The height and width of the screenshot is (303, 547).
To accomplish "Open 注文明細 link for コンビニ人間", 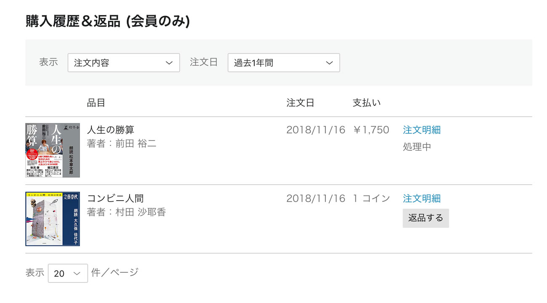I will click(422, 198).
